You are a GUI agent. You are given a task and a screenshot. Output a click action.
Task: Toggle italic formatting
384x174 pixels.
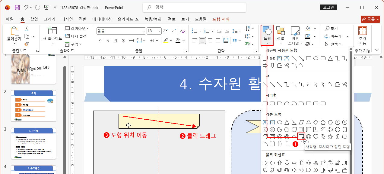[108, 40]
